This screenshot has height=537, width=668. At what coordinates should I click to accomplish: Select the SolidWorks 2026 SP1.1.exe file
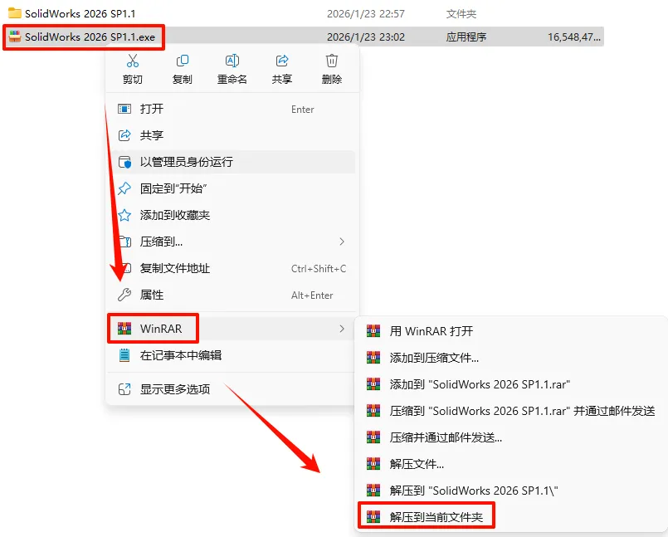pyautogui.click(x=84, y=37)
